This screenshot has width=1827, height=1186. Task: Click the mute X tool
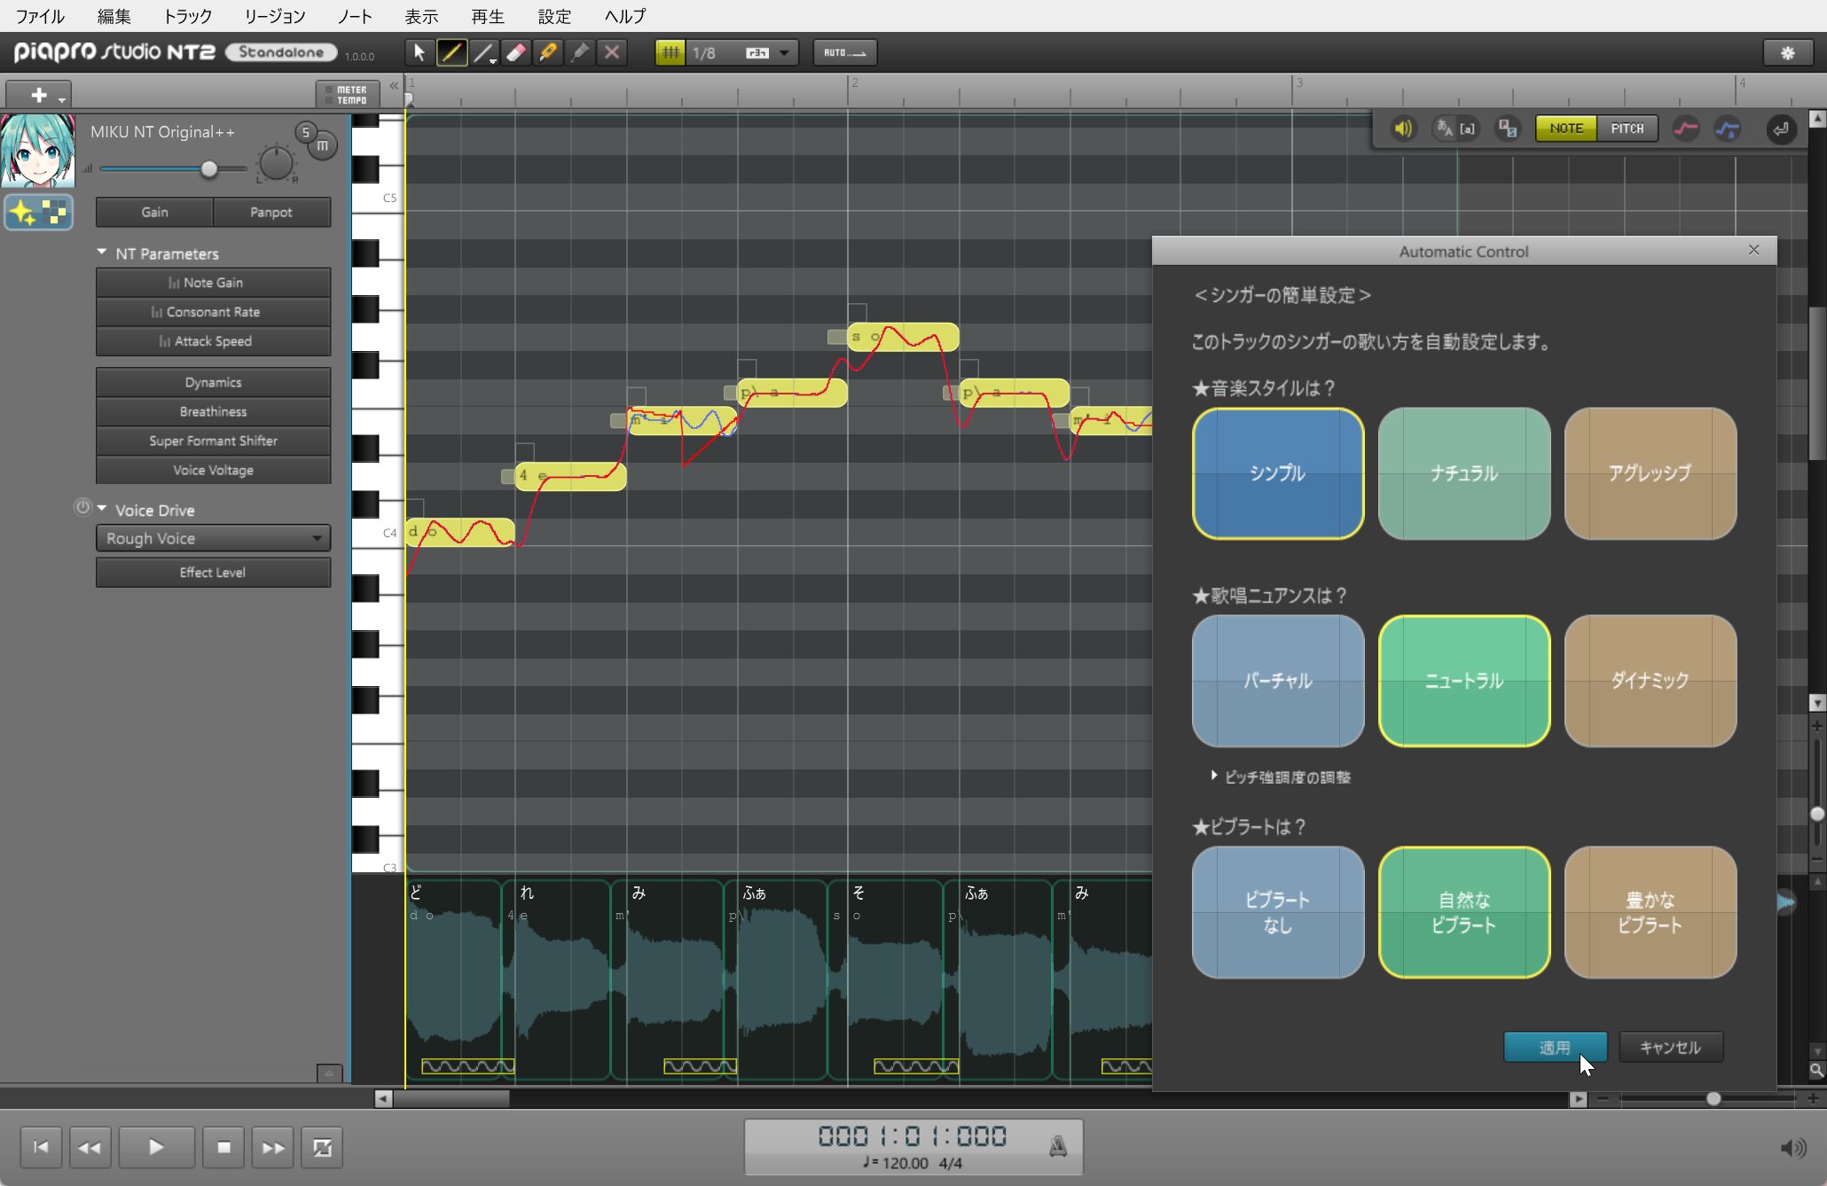(612, 52)
